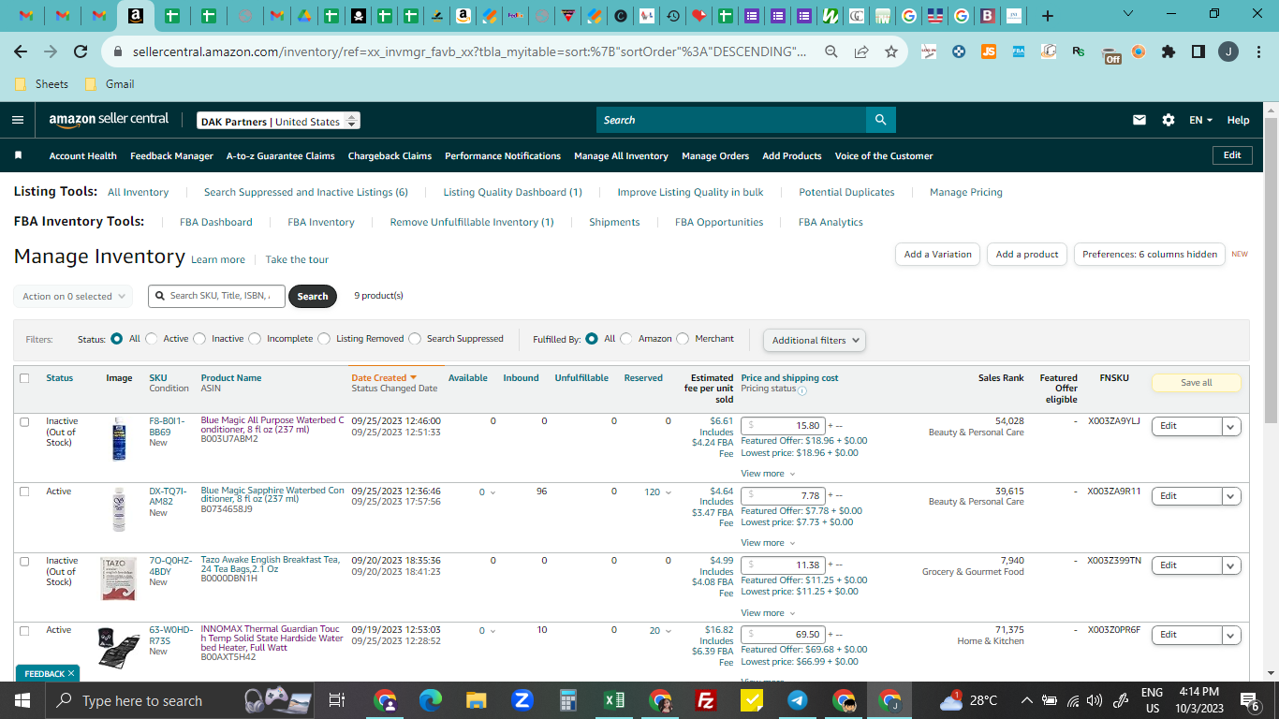This screenshot has height=719, width=1279.
Task: Open Preferences: 6 columns hidden
Action: 1150,254
